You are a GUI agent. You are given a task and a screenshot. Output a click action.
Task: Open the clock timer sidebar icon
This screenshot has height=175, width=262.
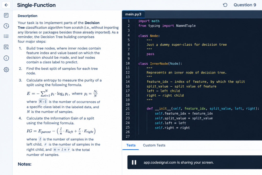click(6, 26)
